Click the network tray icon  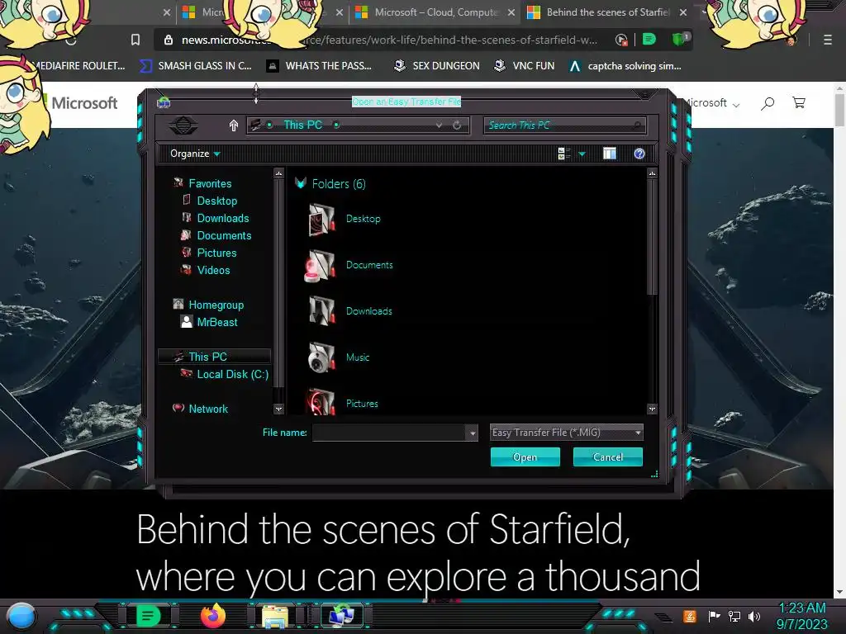[x=734, y=616]
